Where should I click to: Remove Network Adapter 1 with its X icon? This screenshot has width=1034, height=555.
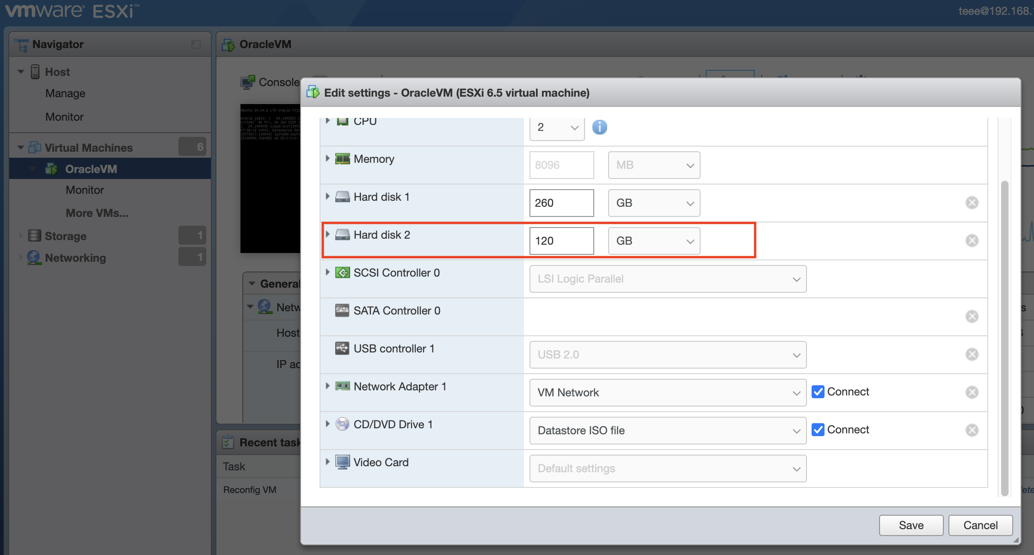972,392
